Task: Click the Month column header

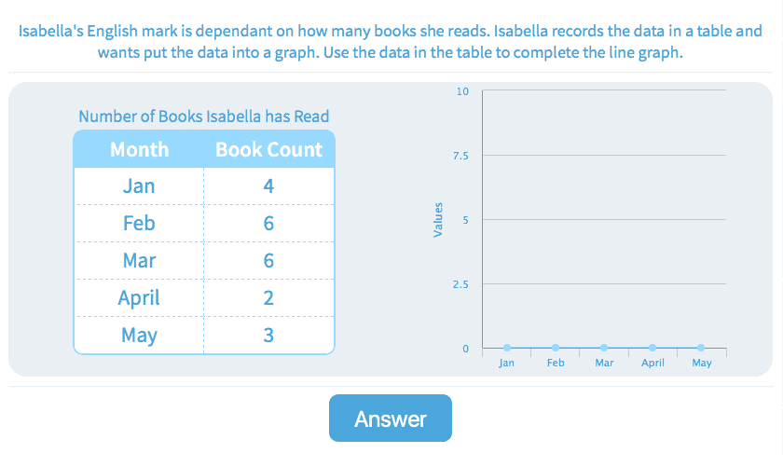Action: (x=139, y=149)
